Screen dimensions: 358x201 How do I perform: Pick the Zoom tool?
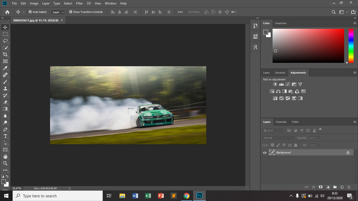coord(5,163)
